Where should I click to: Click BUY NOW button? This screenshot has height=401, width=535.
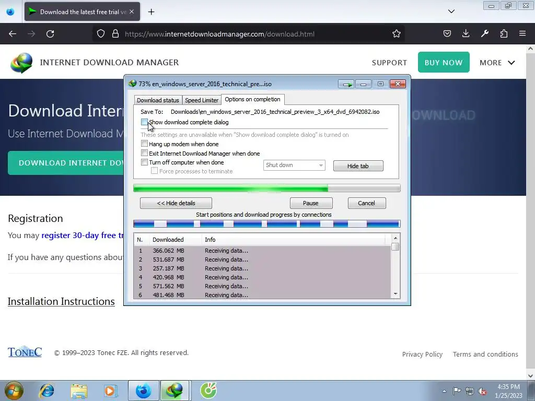point(444,63)
